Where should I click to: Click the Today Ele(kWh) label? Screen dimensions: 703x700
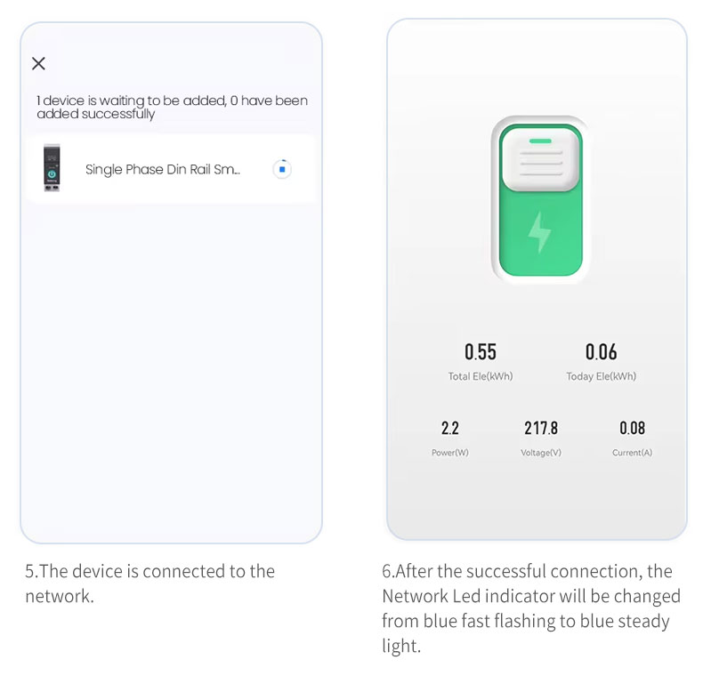tap(601, 376)
